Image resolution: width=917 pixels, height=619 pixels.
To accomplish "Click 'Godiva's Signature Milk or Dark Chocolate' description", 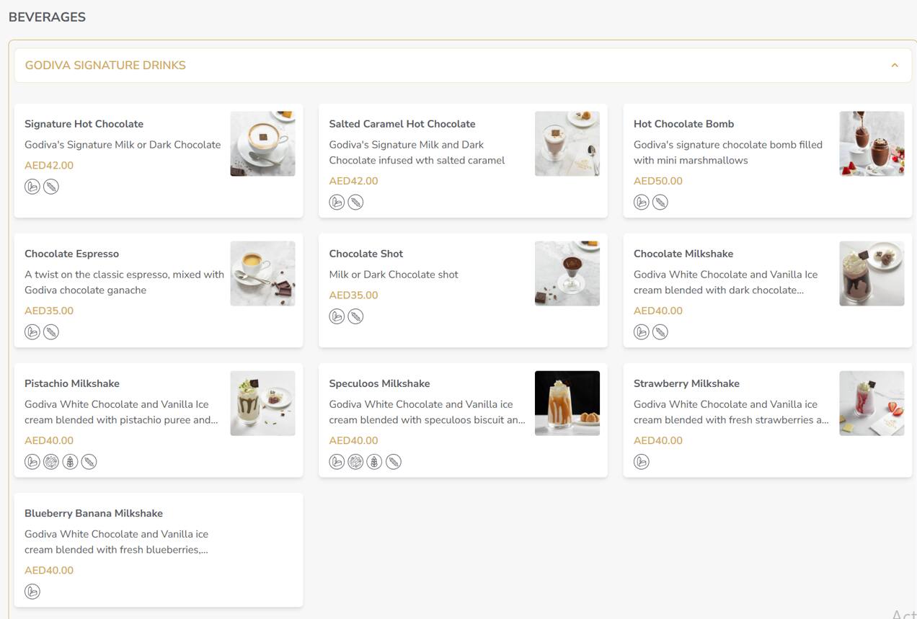I will [x=123, y=145].
